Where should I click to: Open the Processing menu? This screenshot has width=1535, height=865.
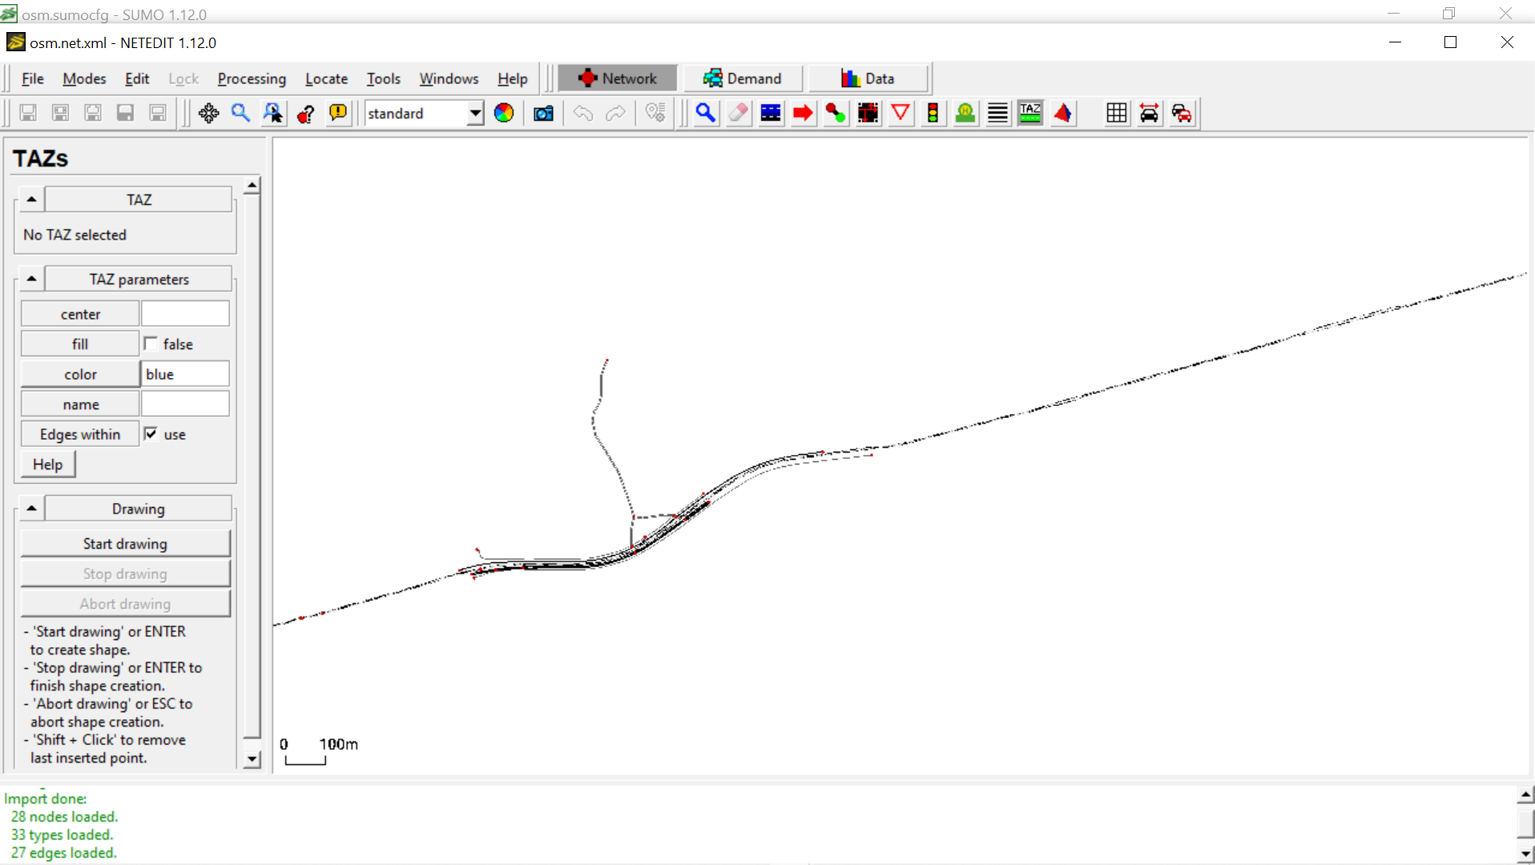pos(252,78)
